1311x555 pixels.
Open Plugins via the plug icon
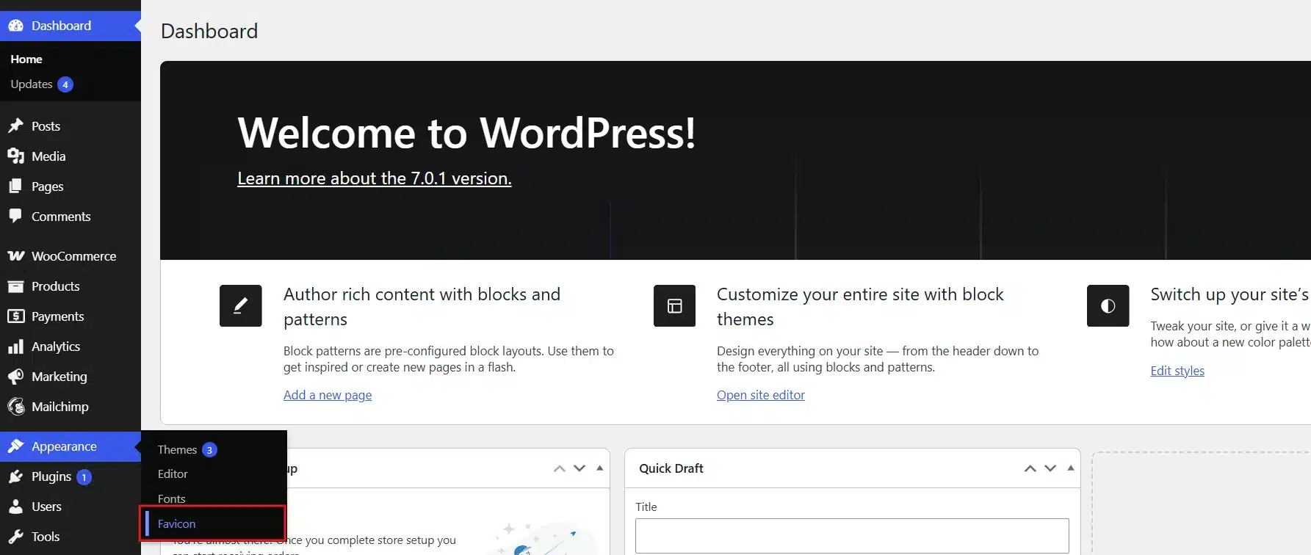coord(15,476)
